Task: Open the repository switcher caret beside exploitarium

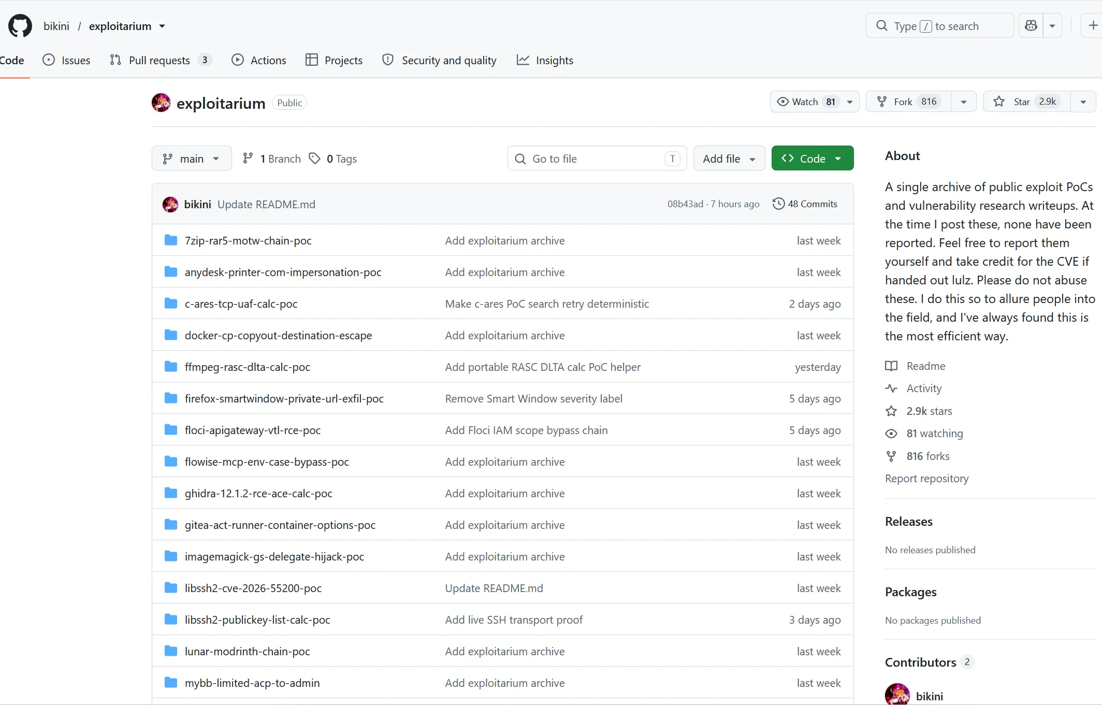Action: click(162, 26)
